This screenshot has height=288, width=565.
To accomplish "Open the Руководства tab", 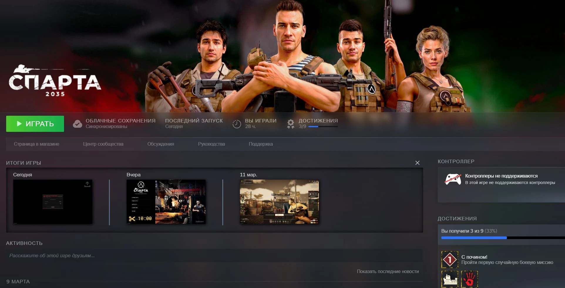I will pyautogui.click(x=211, y=144).
